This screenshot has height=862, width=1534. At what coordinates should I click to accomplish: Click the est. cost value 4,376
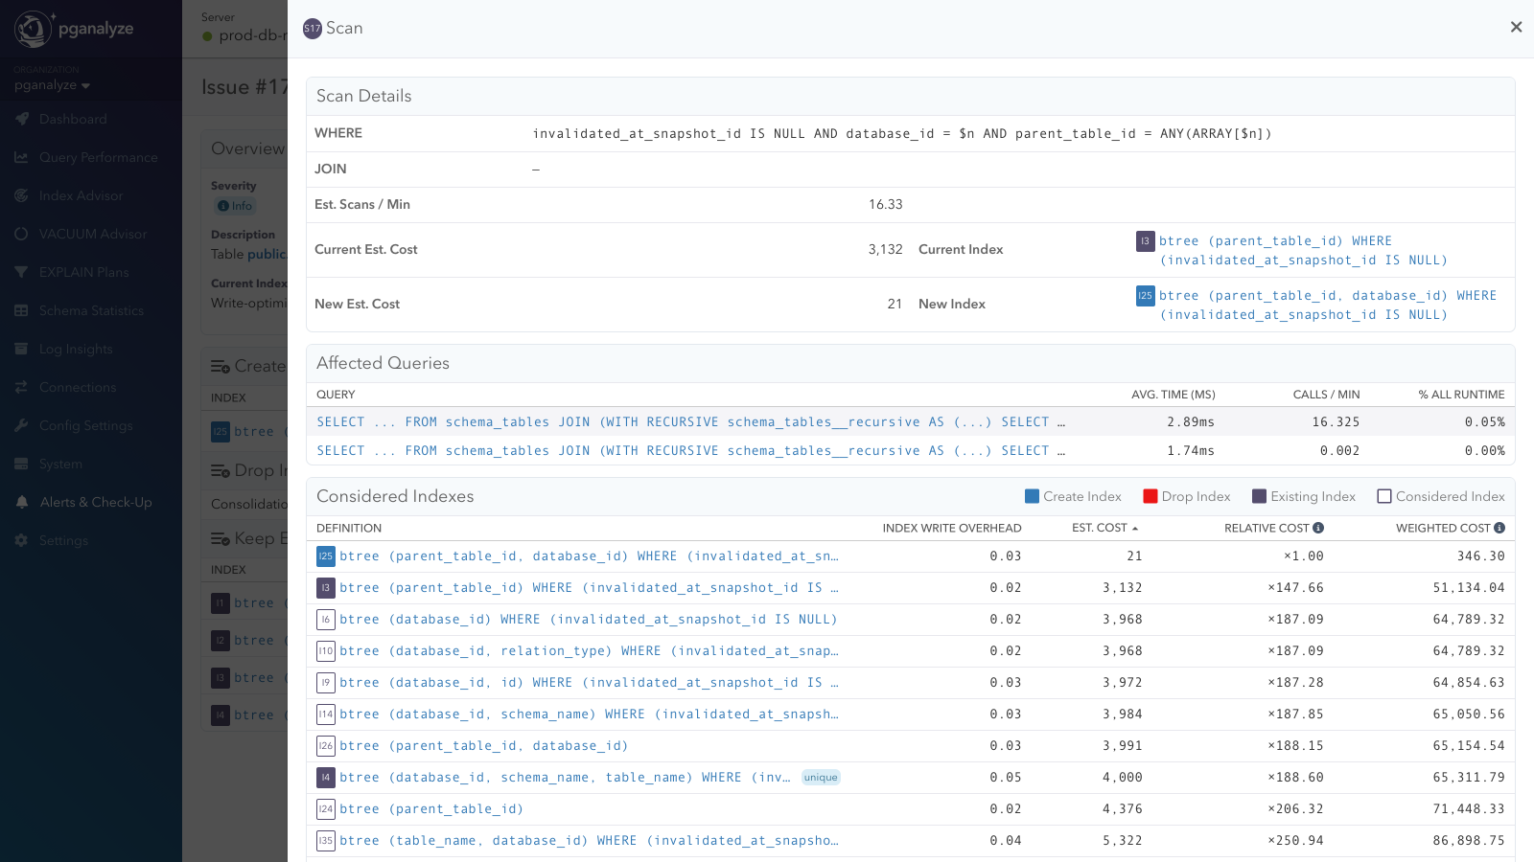pyautogui.click(x=1123, y=809)
